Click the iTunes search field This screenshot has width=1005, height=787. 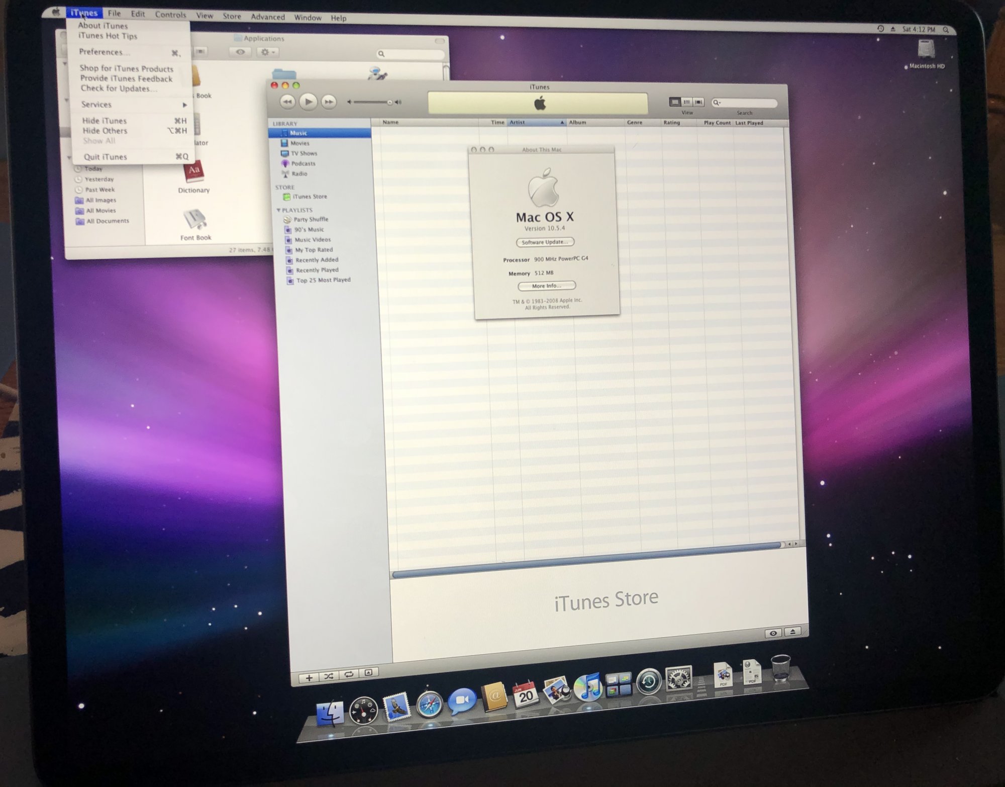point(744,103)
